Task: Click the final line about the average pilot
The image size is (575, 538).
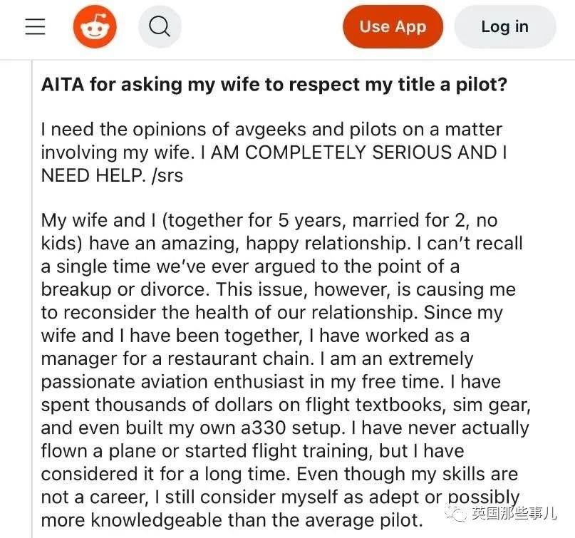Action: [232, 520]
